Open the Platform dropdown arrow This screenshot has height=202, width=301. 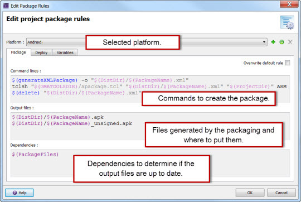[x=264, y=42]
